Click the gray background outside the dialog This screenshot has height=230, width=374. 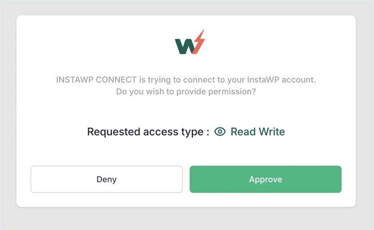click(186, 219)
